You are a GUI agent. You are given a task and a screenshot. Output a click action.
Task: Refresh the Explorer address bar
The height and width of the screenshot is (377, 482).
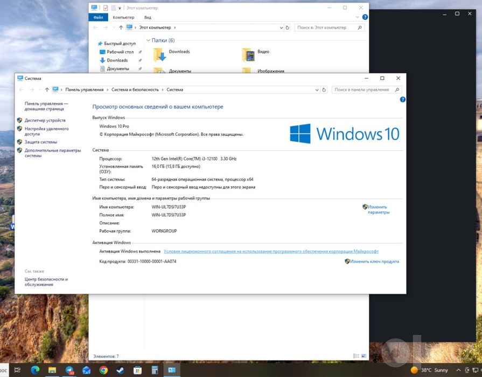[x=288, y=28]
